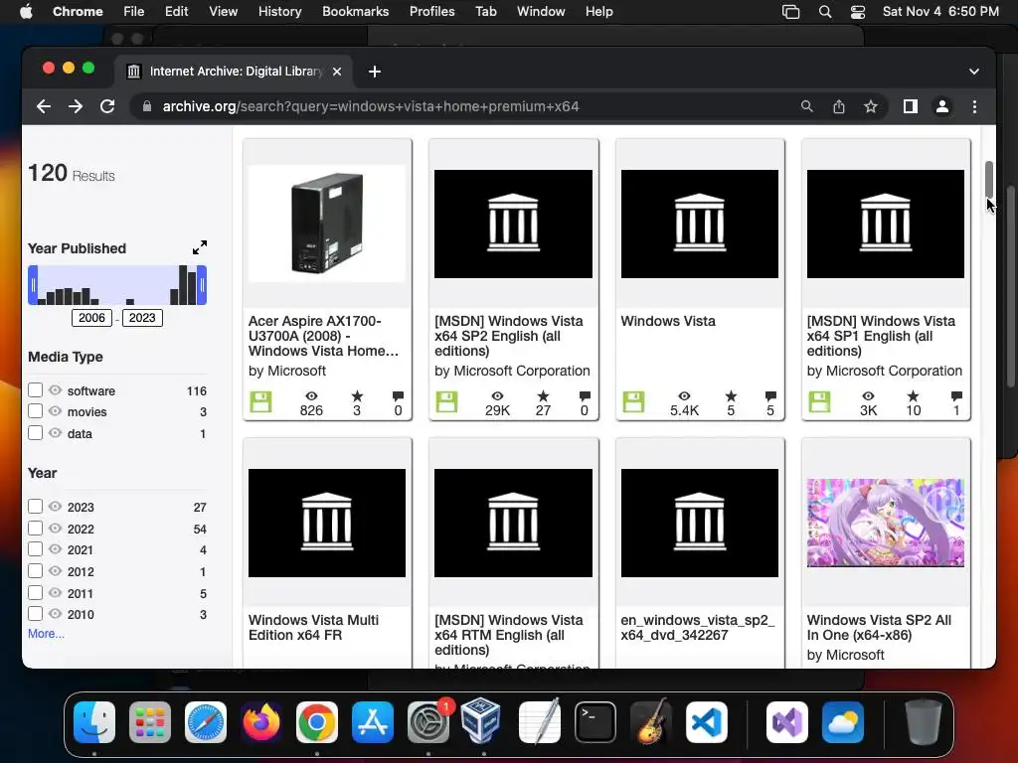
Task: Open MSDN Windows Vista x64 SP2 title
Action: (x=508, y=336)
